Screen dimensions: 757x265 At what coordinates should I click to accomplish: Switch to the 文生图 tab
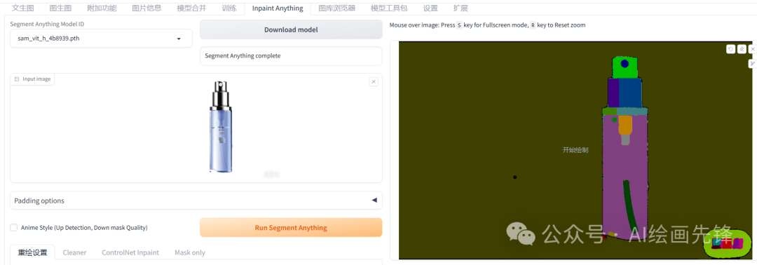(22, 8)
